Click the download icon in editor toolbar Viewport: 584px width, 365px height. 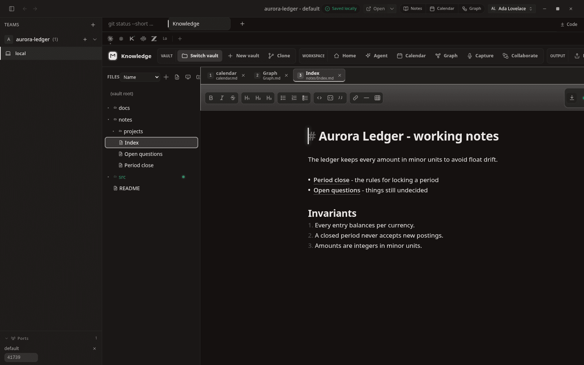pyautogui.click(x=572, y=98)
